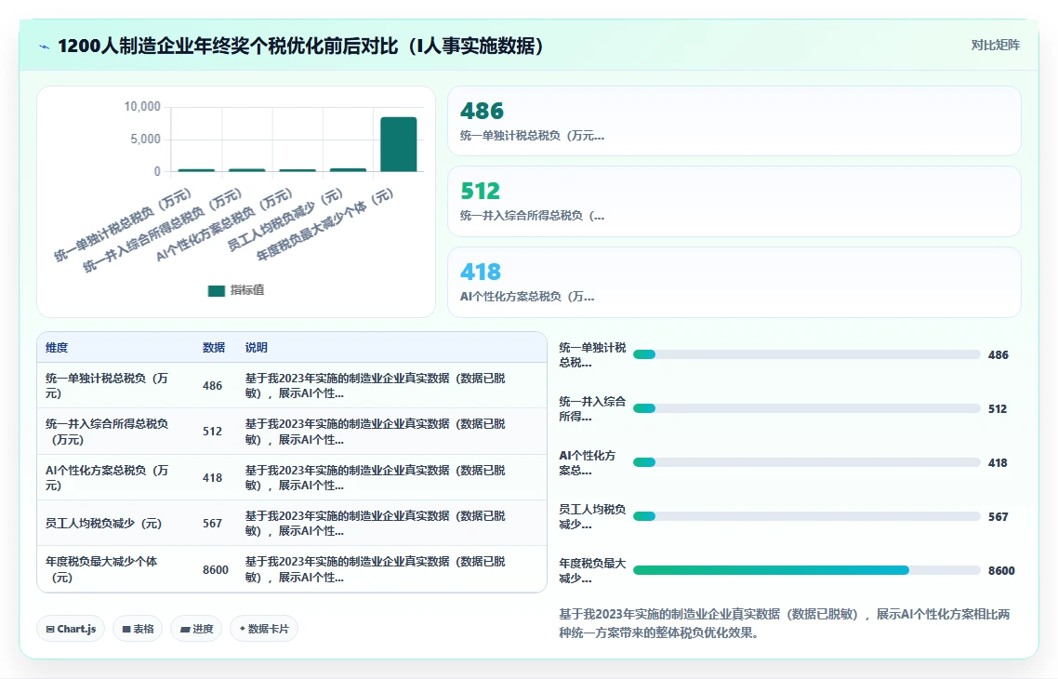This screenshot has width=1058, height=679.
Task: Click the 10,000 y-axis label on the chart
Action: pyautogui.click(x=142, y=107)
